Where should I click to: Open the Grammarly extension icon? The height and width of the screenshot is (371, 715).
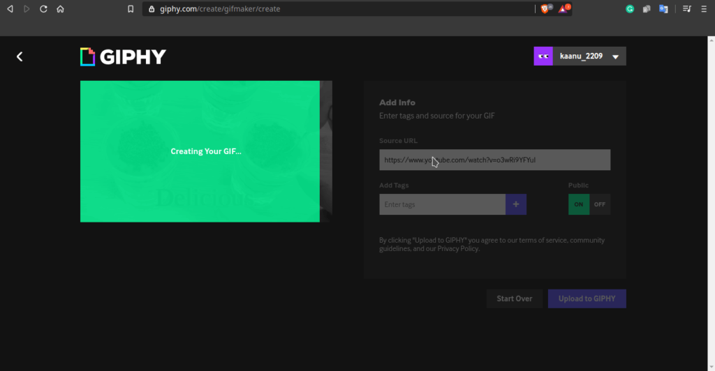click(630, 8)
